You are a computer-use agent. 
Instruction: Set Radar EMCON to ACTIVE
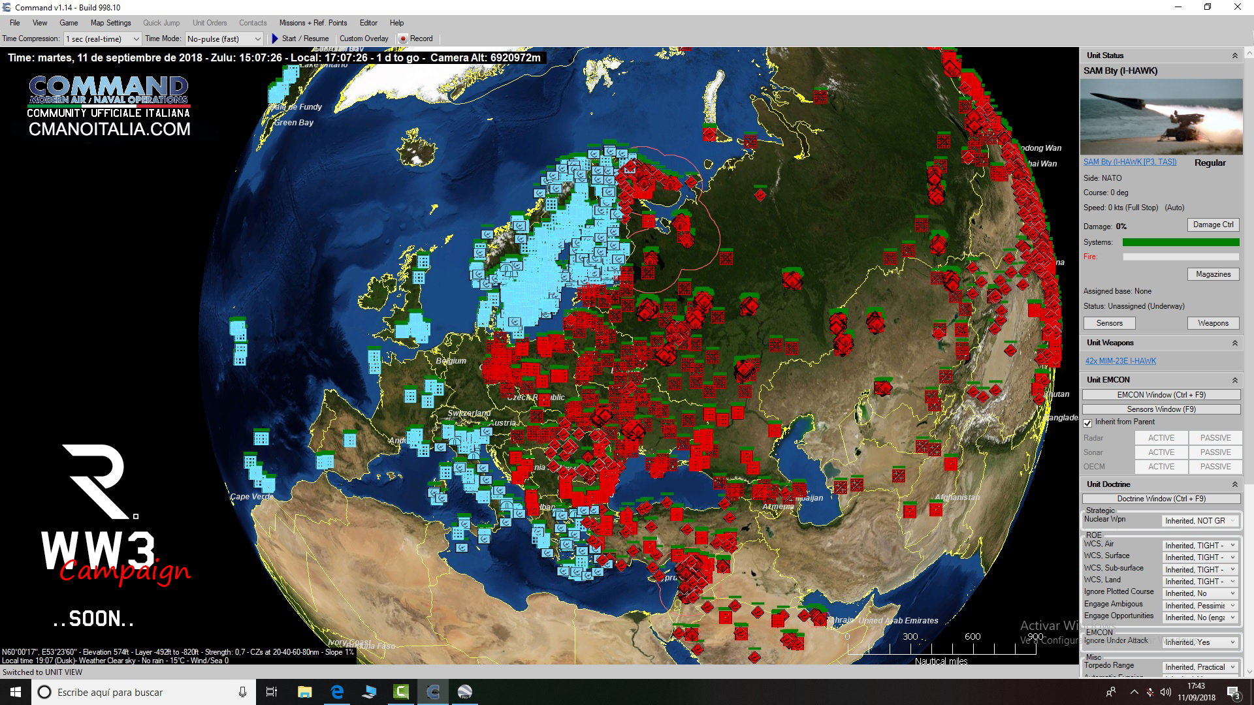[x=1161, y=438]
